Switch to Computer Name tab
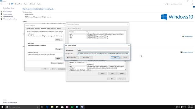This screenshot has width=195, height=109. [30, 28]
